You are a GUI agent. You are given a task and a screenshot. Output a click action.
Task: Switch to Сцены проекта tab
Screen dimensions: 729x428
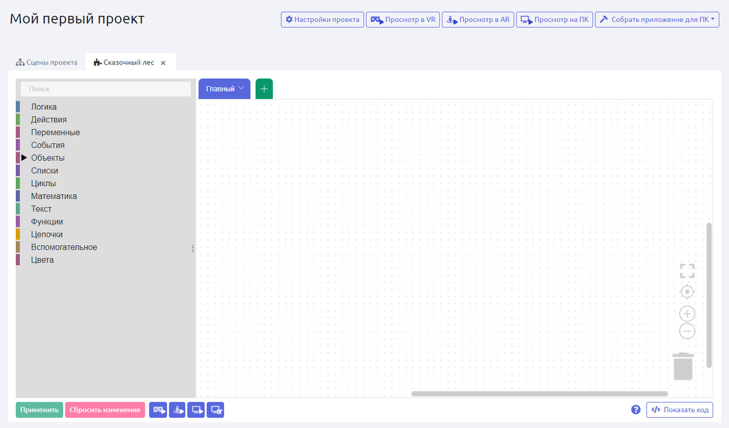click(47, 63)
